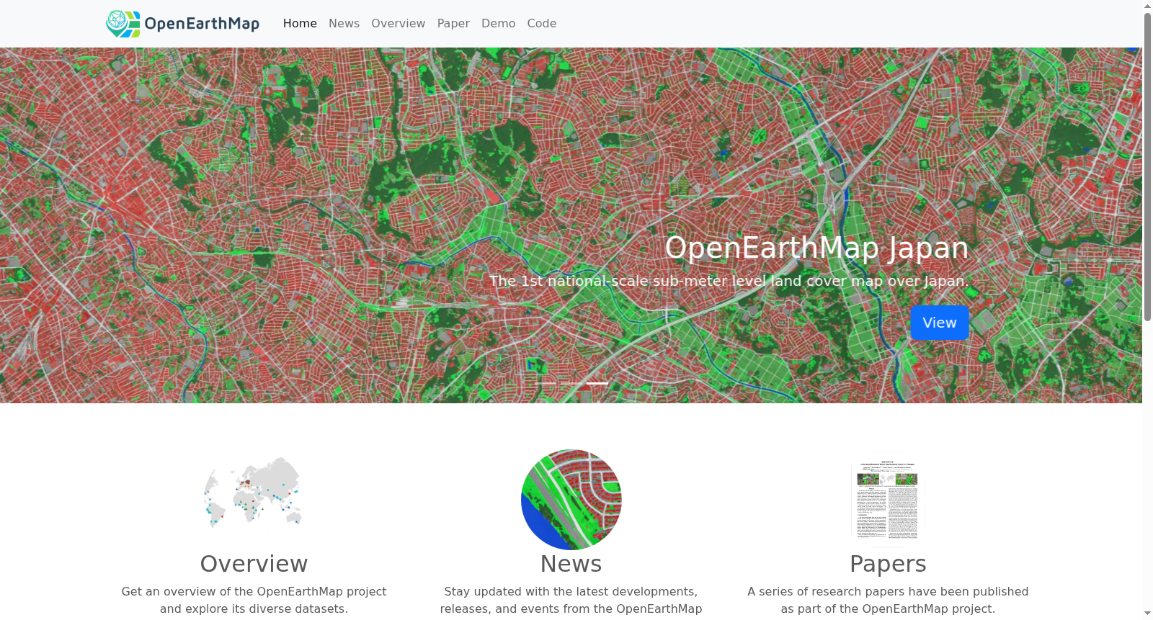Advance to next carousel slide arrow
Image resolution: width=1153 pixels, height=620 pixels.
[1056, 220]
